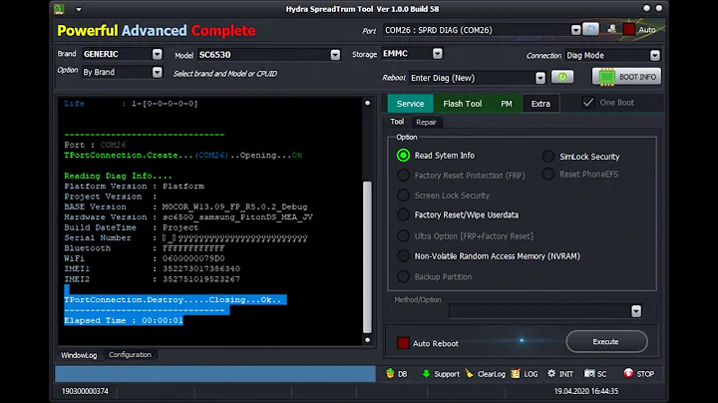
Task: Click the green reboot power button
Action: tap(562, 77)
